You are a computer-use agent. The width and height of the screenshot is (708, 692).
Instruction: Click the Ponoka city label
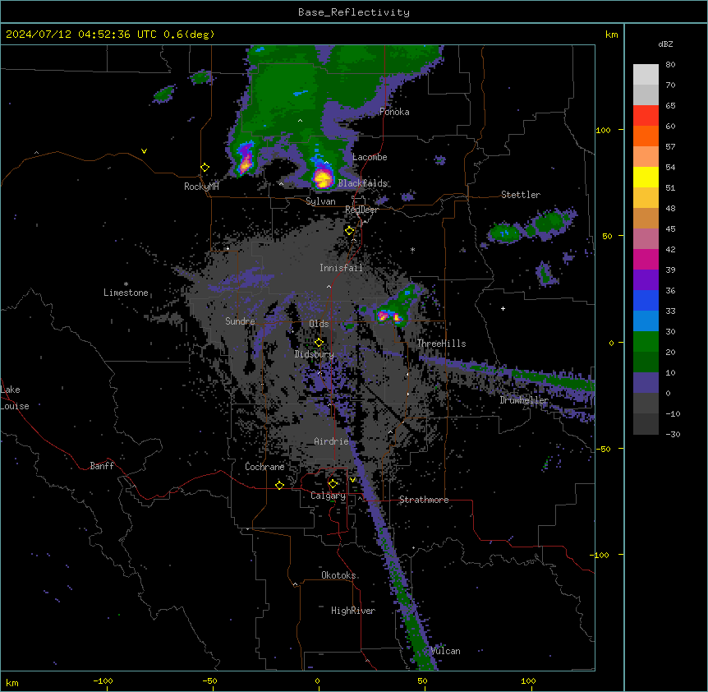(x=394, y=112)
